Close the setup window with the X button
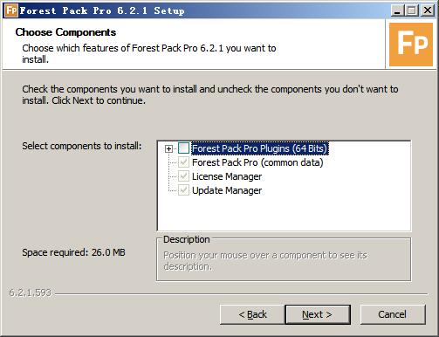 coord(428,10)
